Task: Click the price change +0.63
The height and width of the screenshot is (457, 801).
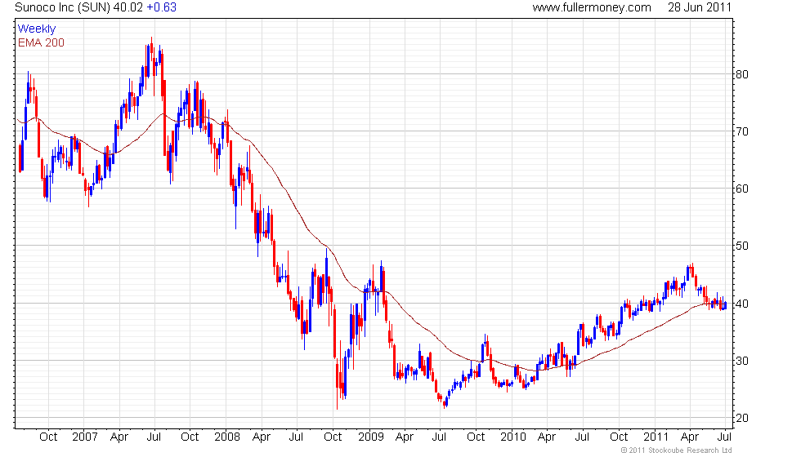Action: point(162,7)
